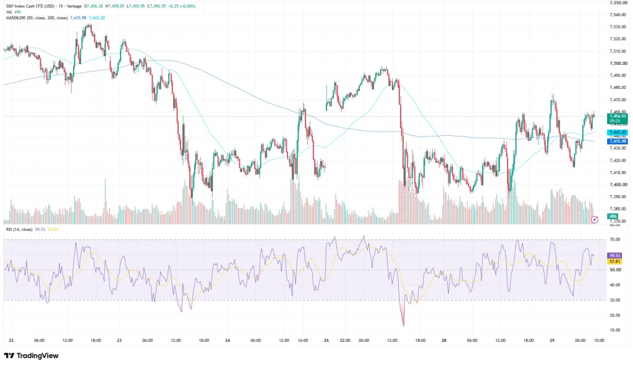Click the 70.00 RSI axis label

pos(615,239)
